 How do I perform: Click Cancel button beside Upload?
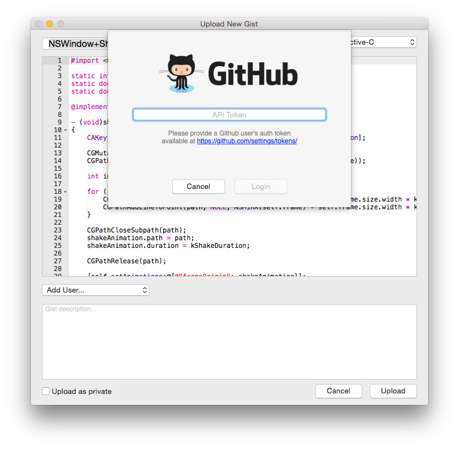338,391
